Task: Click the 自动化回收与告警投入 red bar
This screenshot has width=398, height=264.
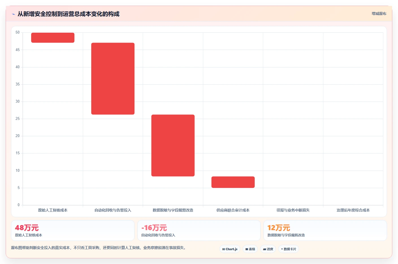Action: coord(113,79)
